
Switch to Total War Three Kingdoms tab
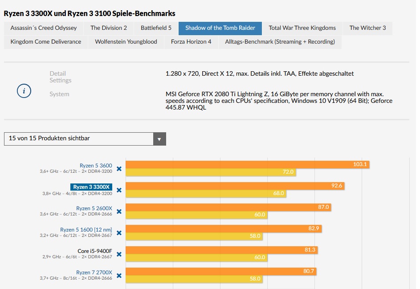[x=302, y=28]
